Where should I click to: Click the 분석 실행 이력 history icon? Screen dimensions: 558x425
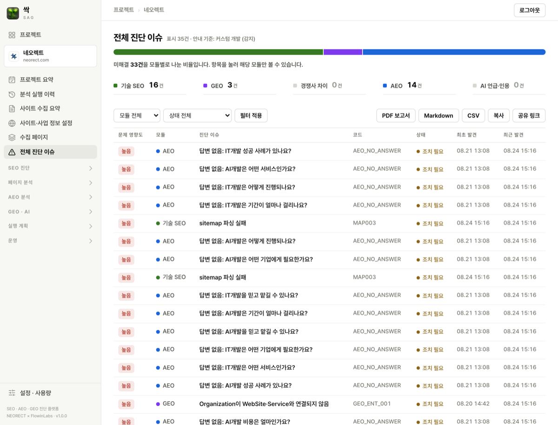(12, 94)
